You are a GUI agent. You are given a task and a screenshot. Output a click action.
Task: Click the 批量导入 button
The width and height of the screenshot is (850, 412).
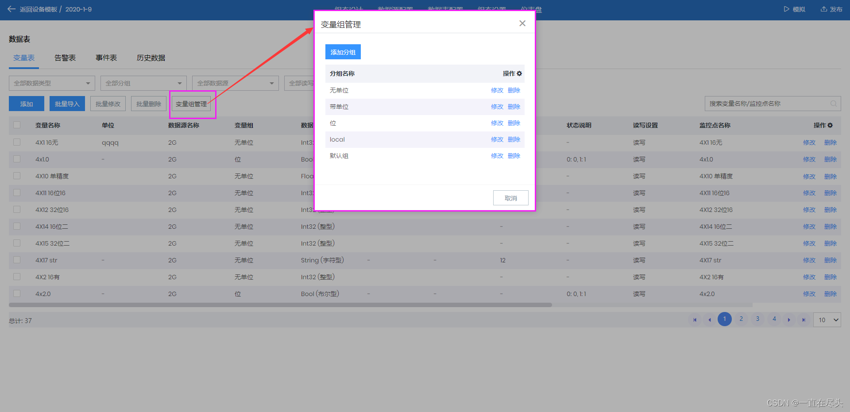[x=67, y=104]
